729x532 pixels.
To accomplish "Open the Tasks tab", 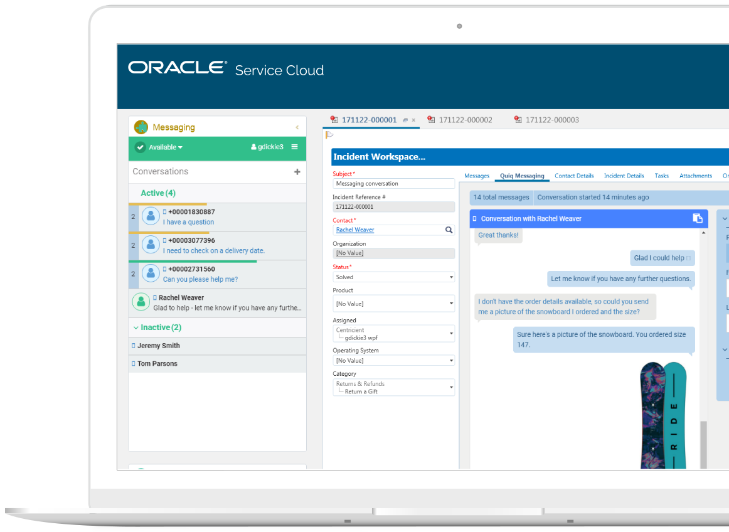I will 661,176.
